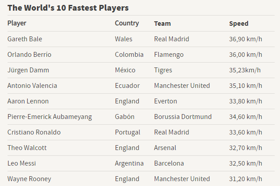280x186 pixels.
Task: Click the Borussia Dortmund team cell
Action: point(183,117)
